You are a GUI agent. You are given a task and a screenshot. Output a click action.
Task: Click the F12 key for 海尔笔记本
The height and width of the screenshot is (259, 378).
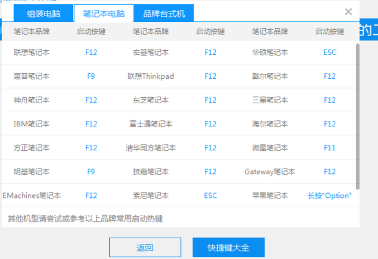point(330,124)
